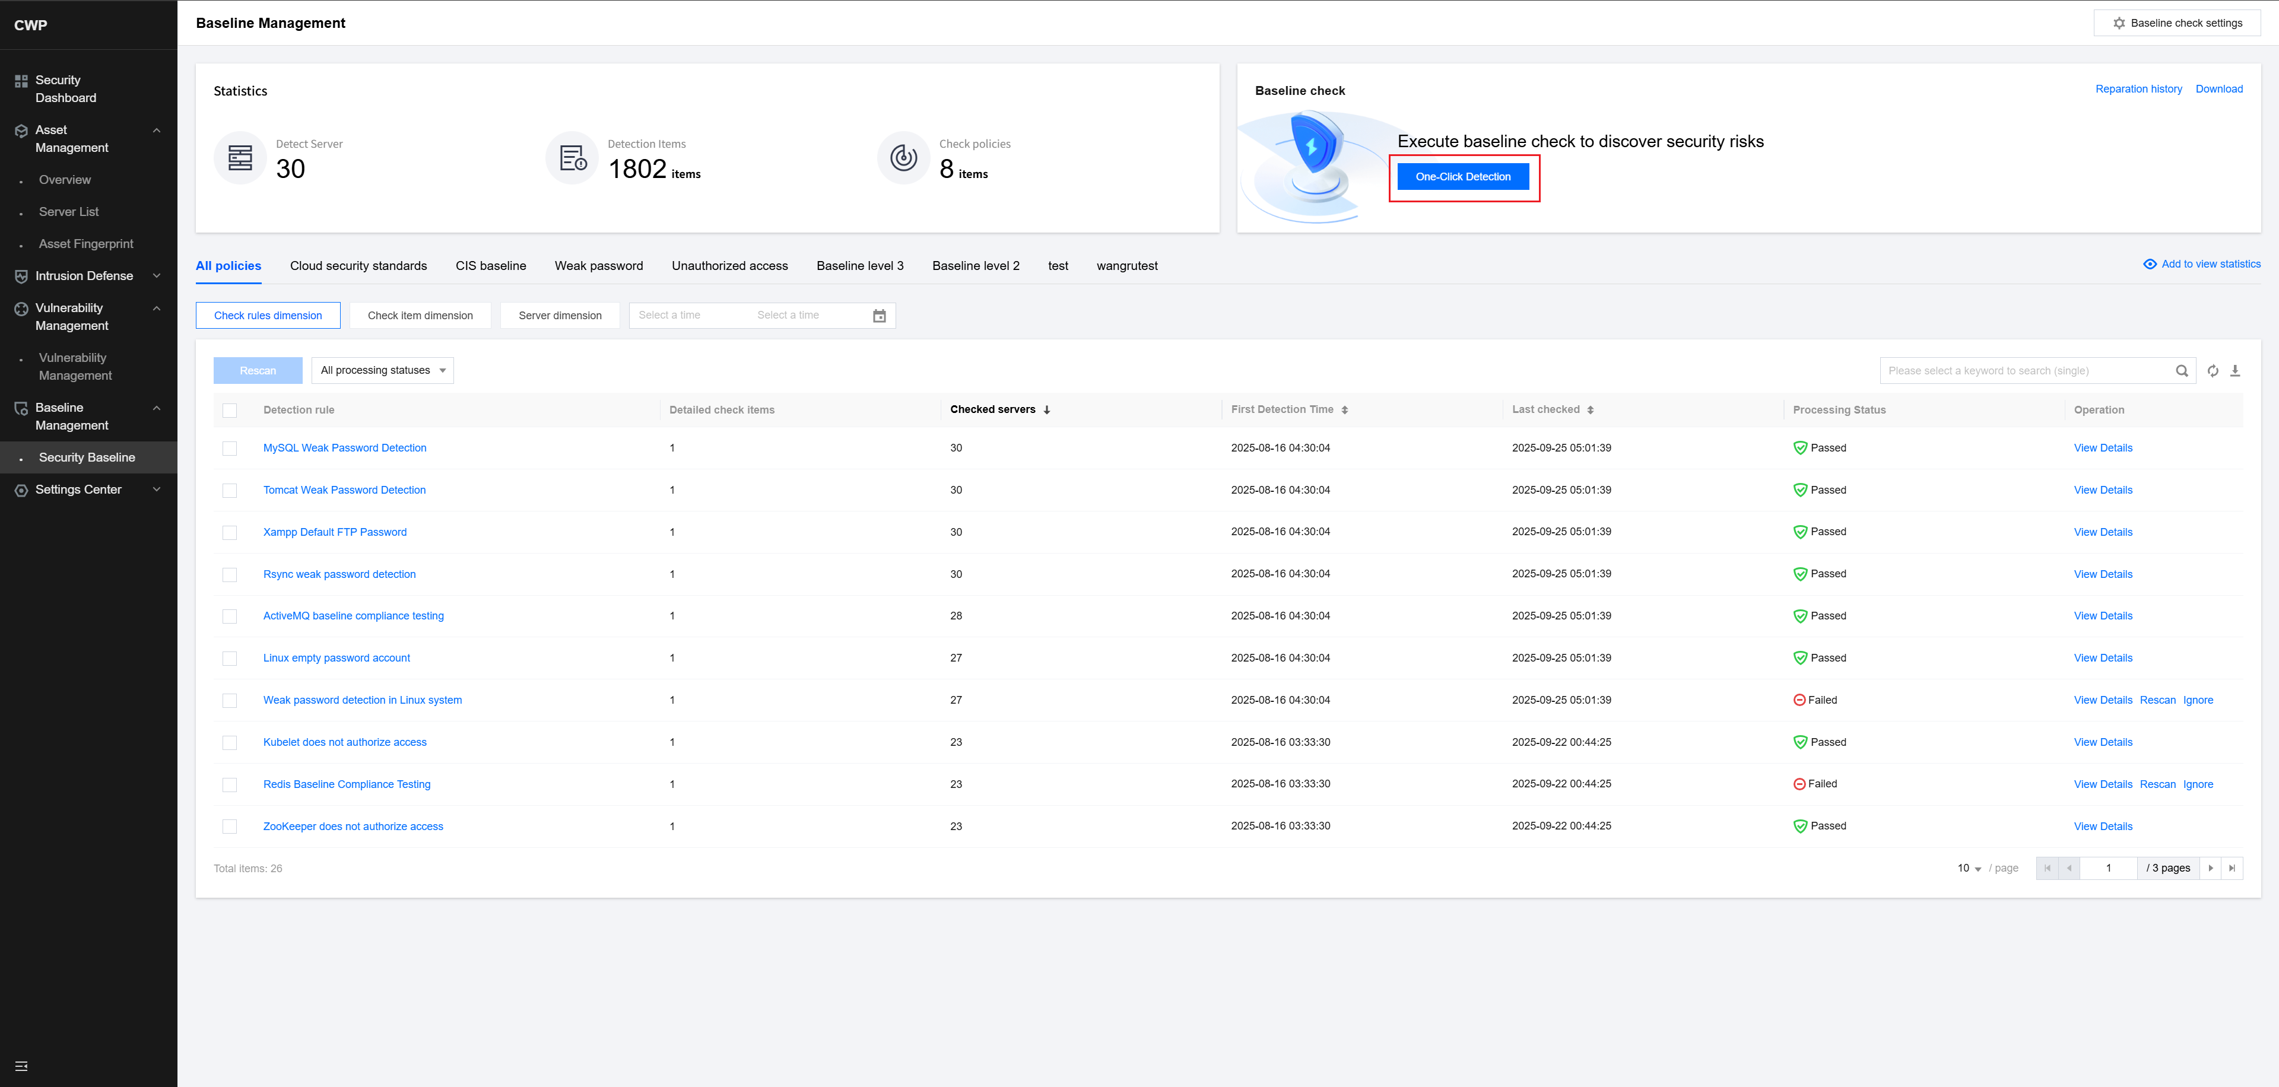2279x1087 pixels.
Task: Check the Redis Baseline Compliance Testing row
Action: pyautogui.click(x=230, y=784)
